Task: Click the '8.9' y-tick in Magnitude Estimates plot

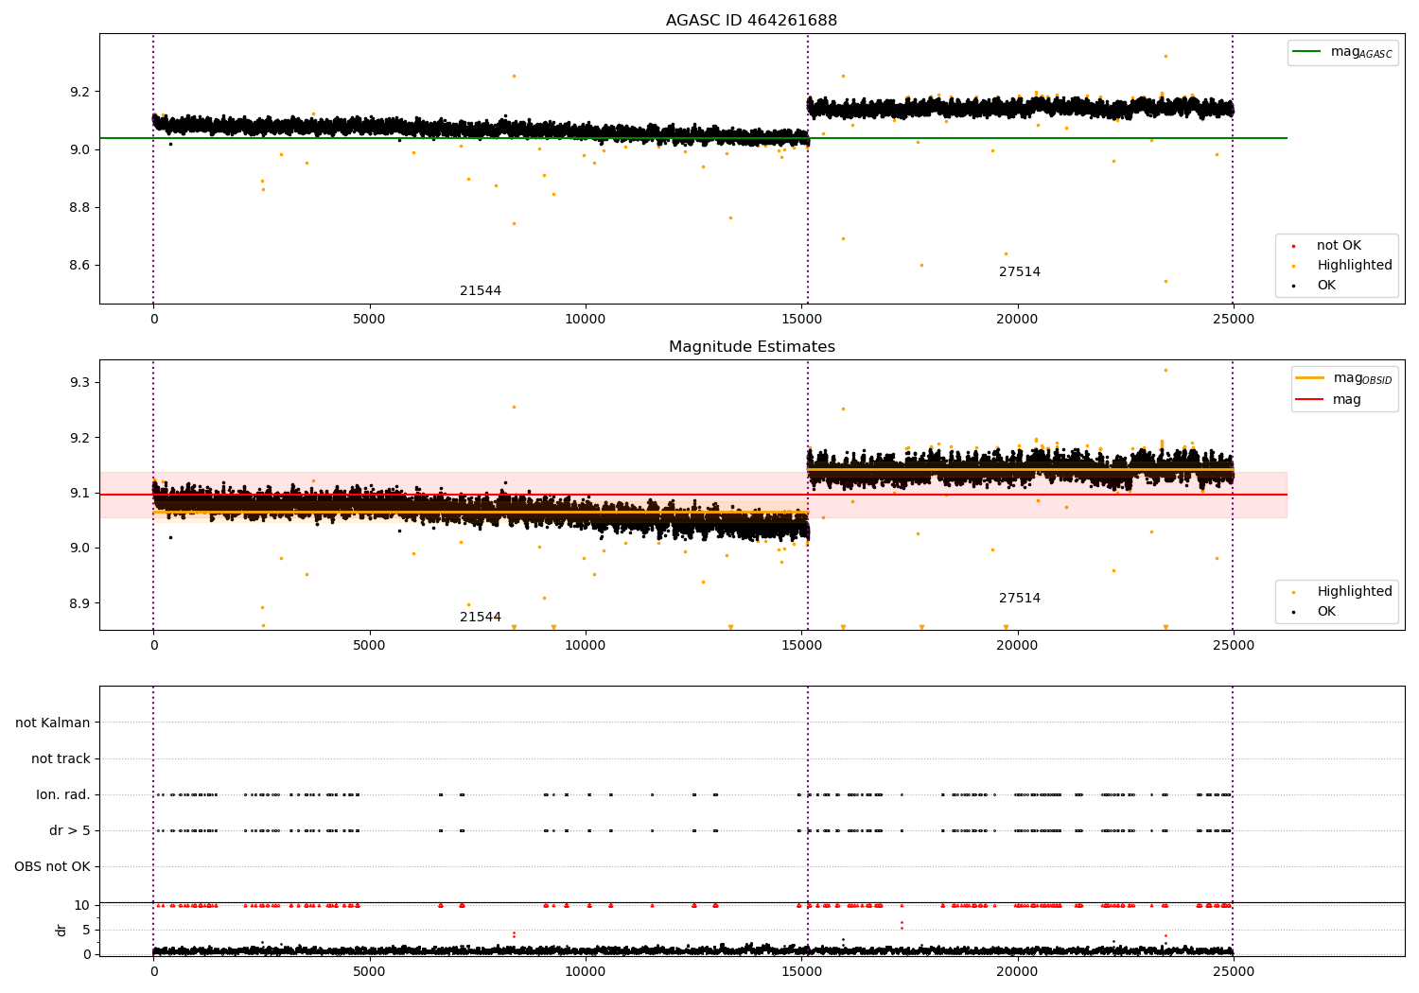Action: point(79,604)
